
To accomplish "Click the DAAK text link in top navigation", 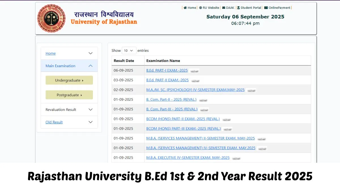I will point(230,8).
